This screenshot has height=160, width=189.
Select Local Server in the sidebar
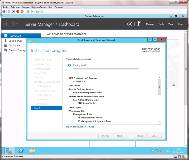click(15, 41)
